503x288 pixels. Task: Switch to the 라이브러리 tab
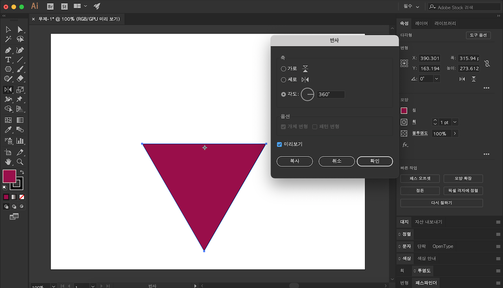[x=445, y=24]
